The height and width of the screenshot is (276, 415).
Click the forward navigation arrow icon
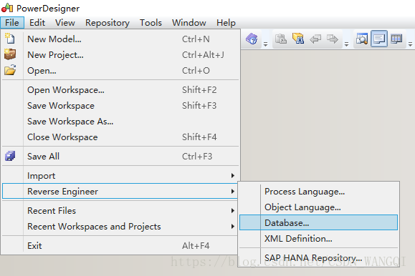click(x=333, y=39)
